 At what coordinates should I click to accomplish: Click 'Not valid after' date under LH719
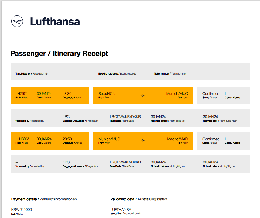pyautogui.click(x=210, y=117)
